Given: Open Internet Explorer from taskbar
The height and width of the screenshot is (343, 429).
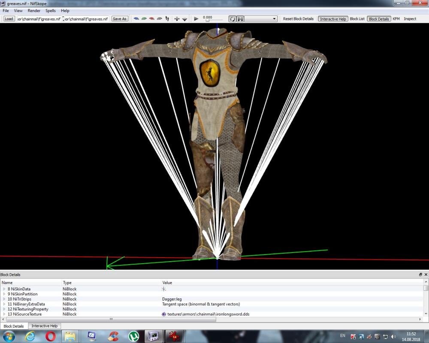Looking at the screenshot, I should [30, 336].
